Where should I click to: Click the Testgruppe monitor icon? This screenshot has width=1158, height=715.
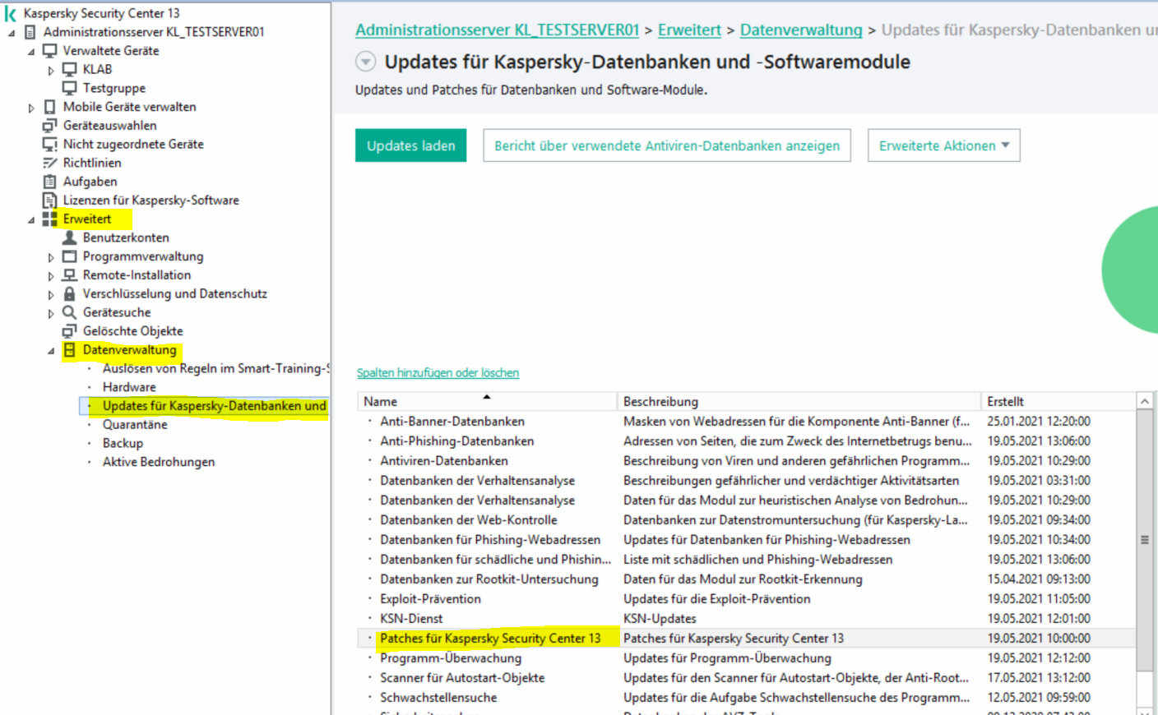[x=70, y=88]
